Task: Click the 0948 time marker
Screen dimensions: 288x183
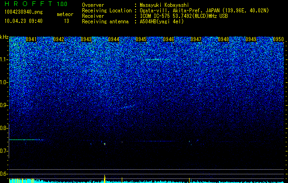Action: click(223, 39)
